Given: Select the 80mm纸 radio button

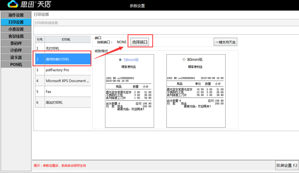Looking at the screenshot, I should 184,59.
